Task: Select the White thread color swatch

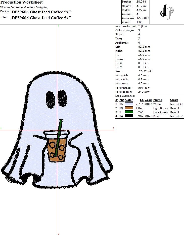Action: pos(129,104)
